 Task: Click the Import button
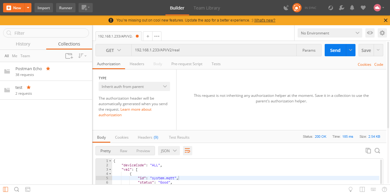(44, 8)
